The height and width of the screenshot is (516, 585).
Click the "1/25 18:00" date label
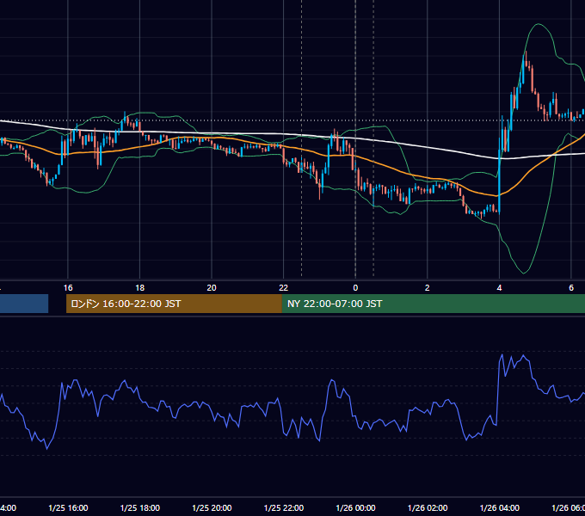(x=140, y=507)
